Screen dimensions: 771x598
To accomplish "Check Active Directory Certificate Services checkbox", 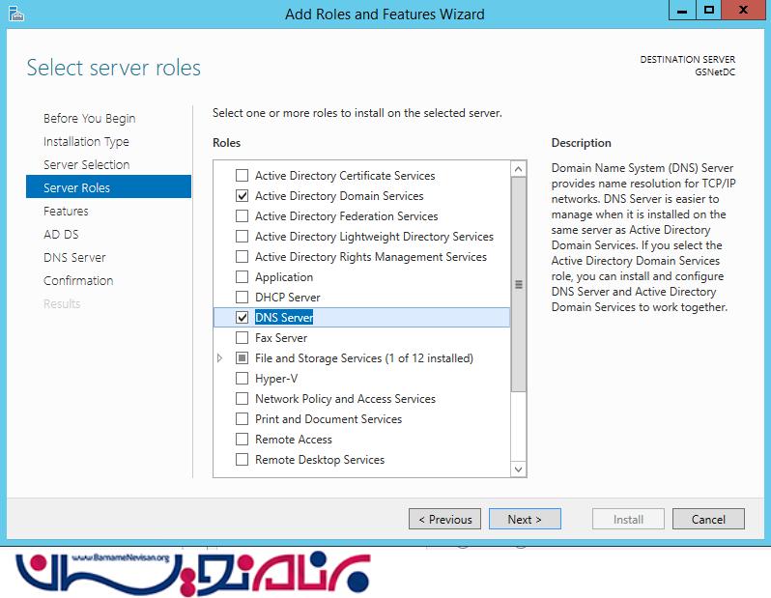I will coord(243,176).
